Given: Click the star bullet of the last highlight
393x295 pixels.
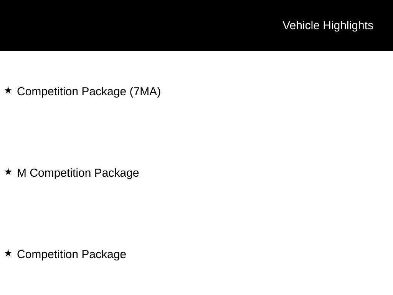Looking at the screenshot, I should pyautogui.click(x=8, y=254).
